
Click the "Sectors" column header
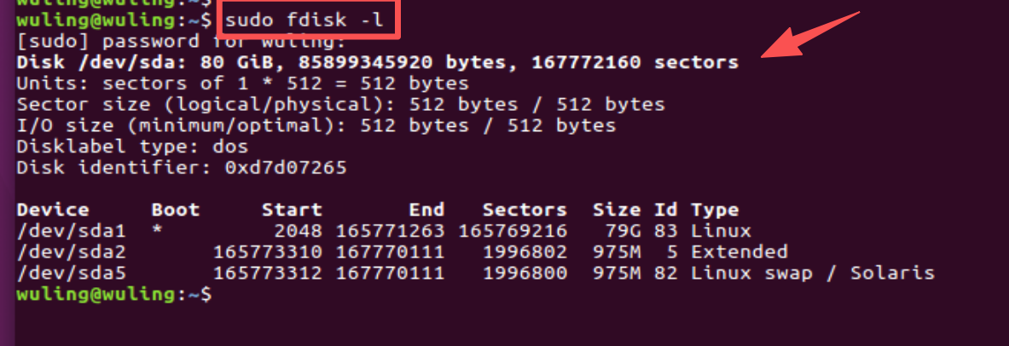tap(525, 210)
